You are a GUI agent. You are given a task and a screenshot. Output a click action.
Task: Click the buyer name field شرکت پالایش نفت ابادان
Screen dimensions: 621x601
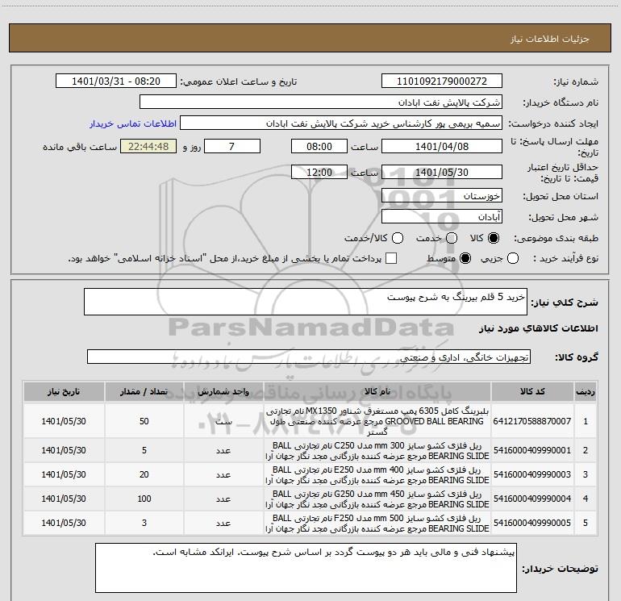tap(321, 102)
